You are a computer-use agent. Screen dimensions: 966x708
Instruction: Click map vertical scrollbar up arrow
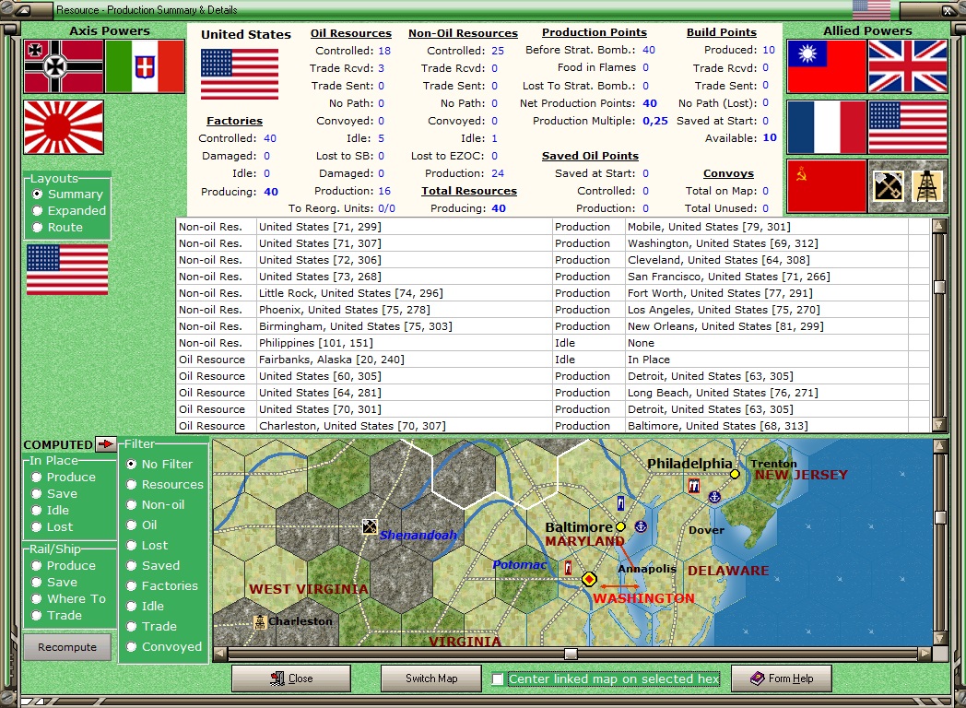tap(940, 445)
